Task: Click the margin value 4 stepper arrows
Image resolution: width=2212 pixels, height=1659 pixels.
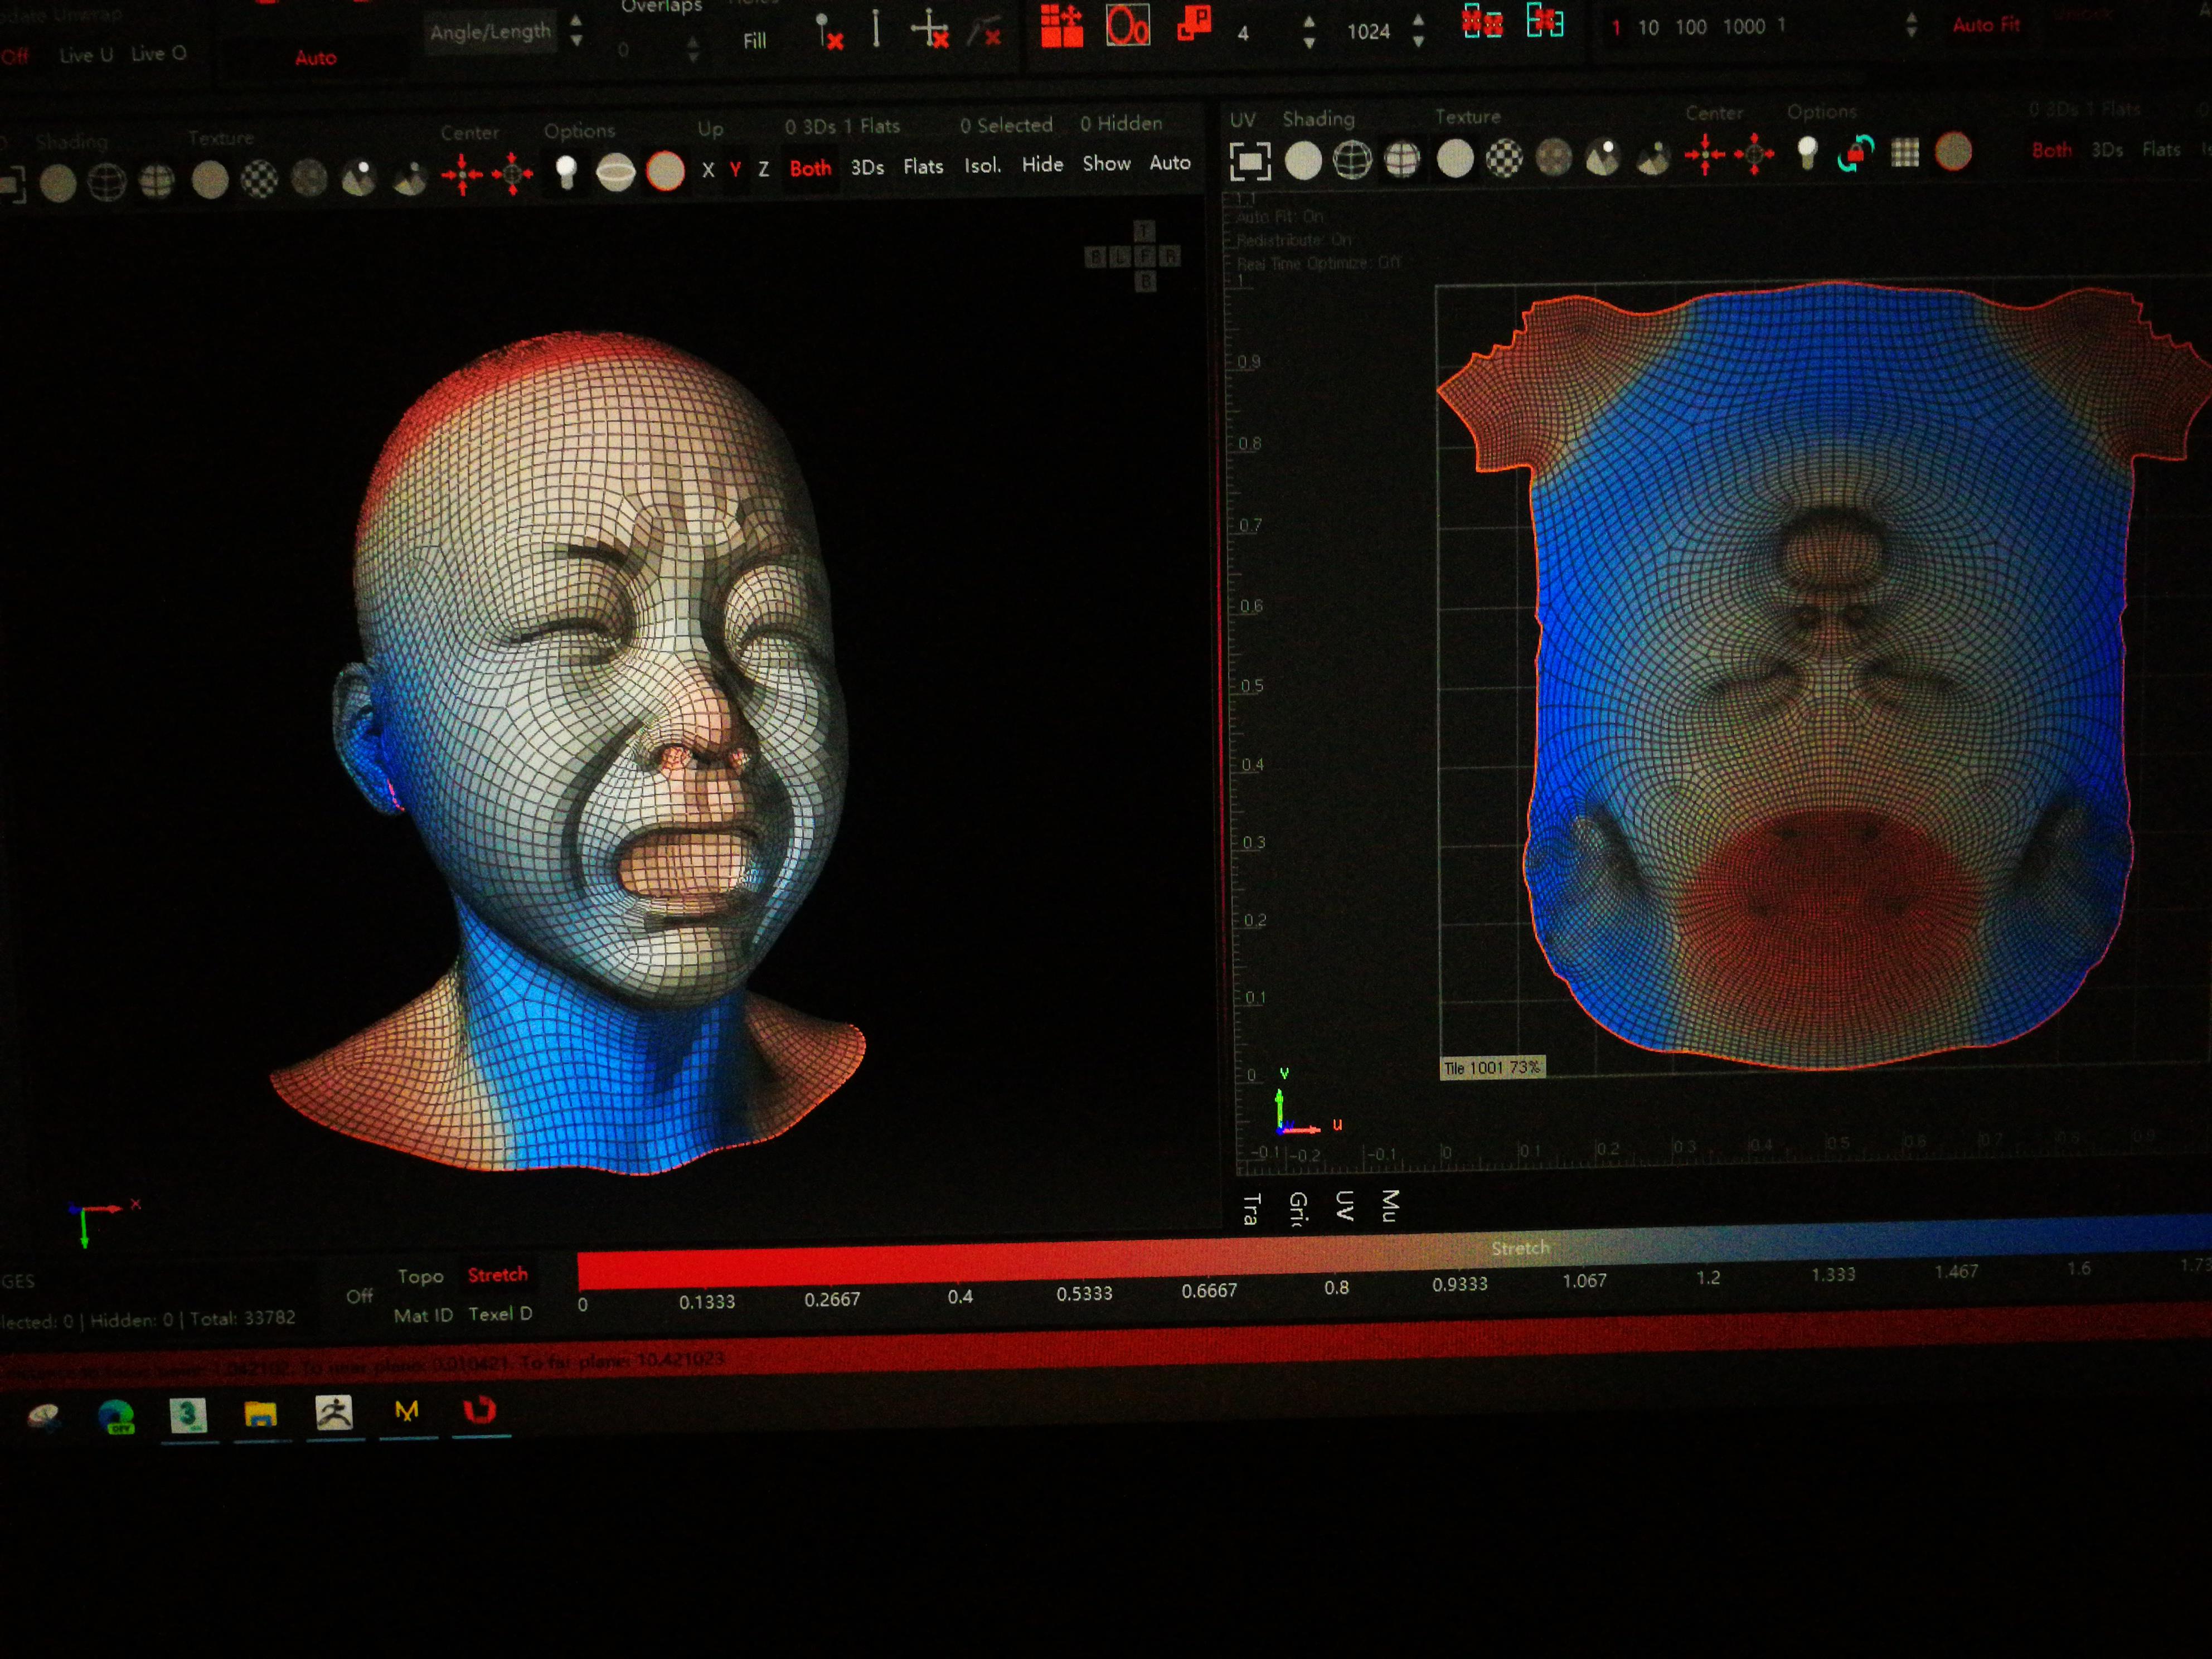Action: [x=1309, y=32]
